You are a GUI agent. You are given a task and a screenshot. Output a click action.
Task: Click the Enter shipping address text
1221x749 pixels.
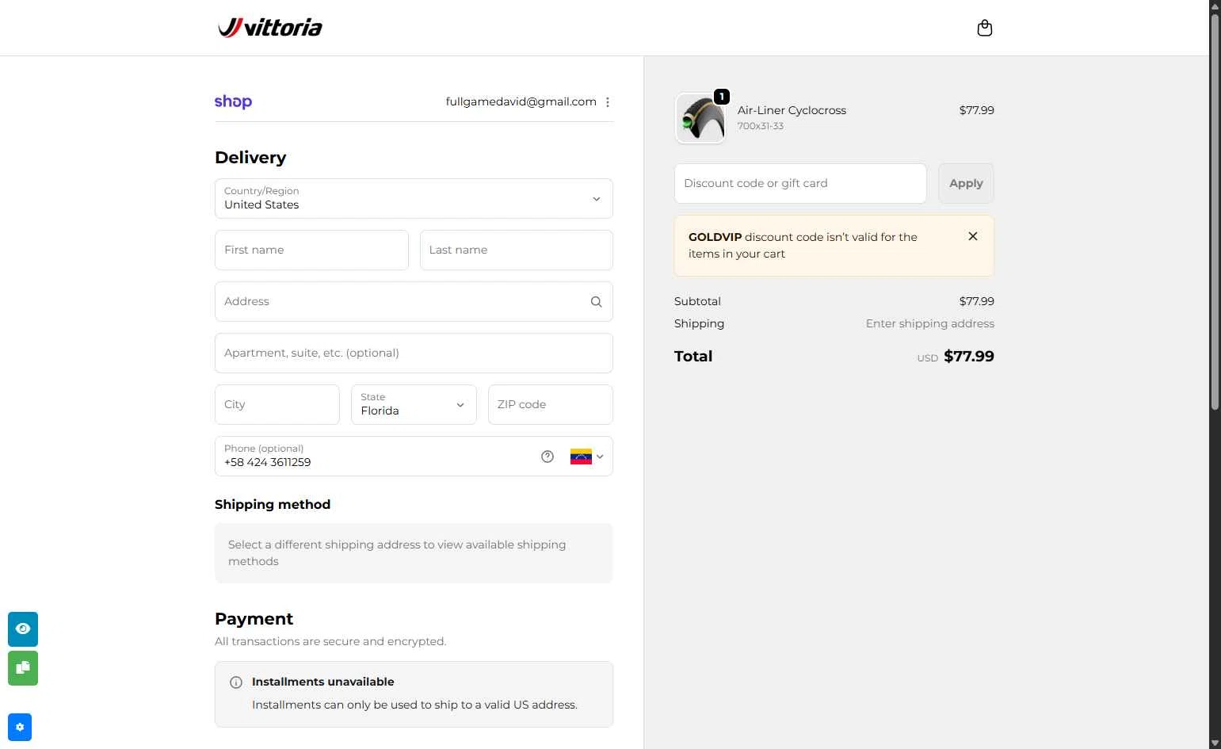(x=929, y=323)
